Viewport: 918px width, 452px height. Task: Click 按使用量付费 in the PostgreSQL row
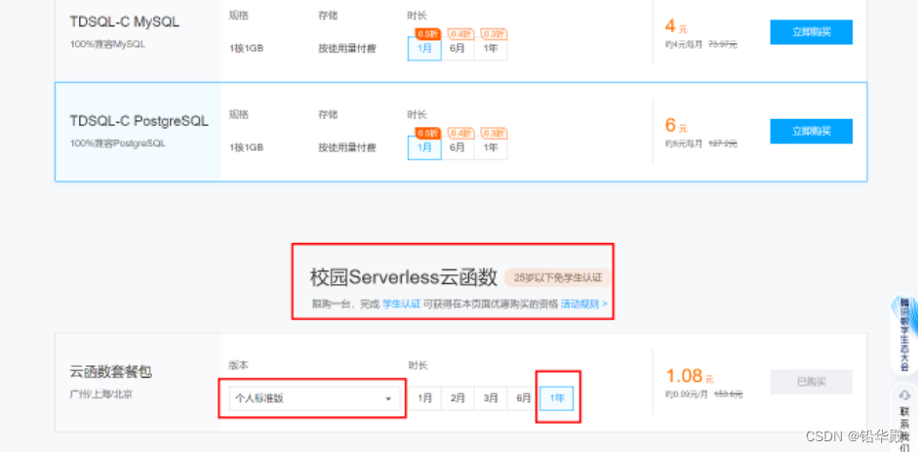(x=347, y=147)
